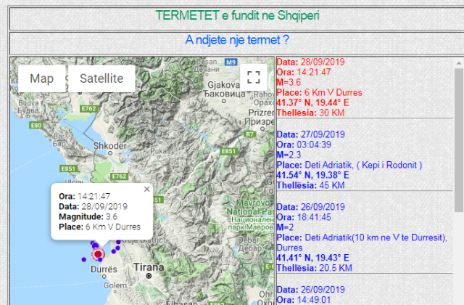
Task: Click 'Thellësia: 20.5 KM' depth text
Action: (314, 268)
